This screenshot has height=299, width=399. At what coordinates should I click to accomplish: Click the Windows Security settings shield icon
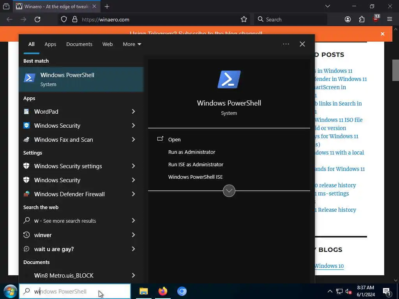click(26, 166)
